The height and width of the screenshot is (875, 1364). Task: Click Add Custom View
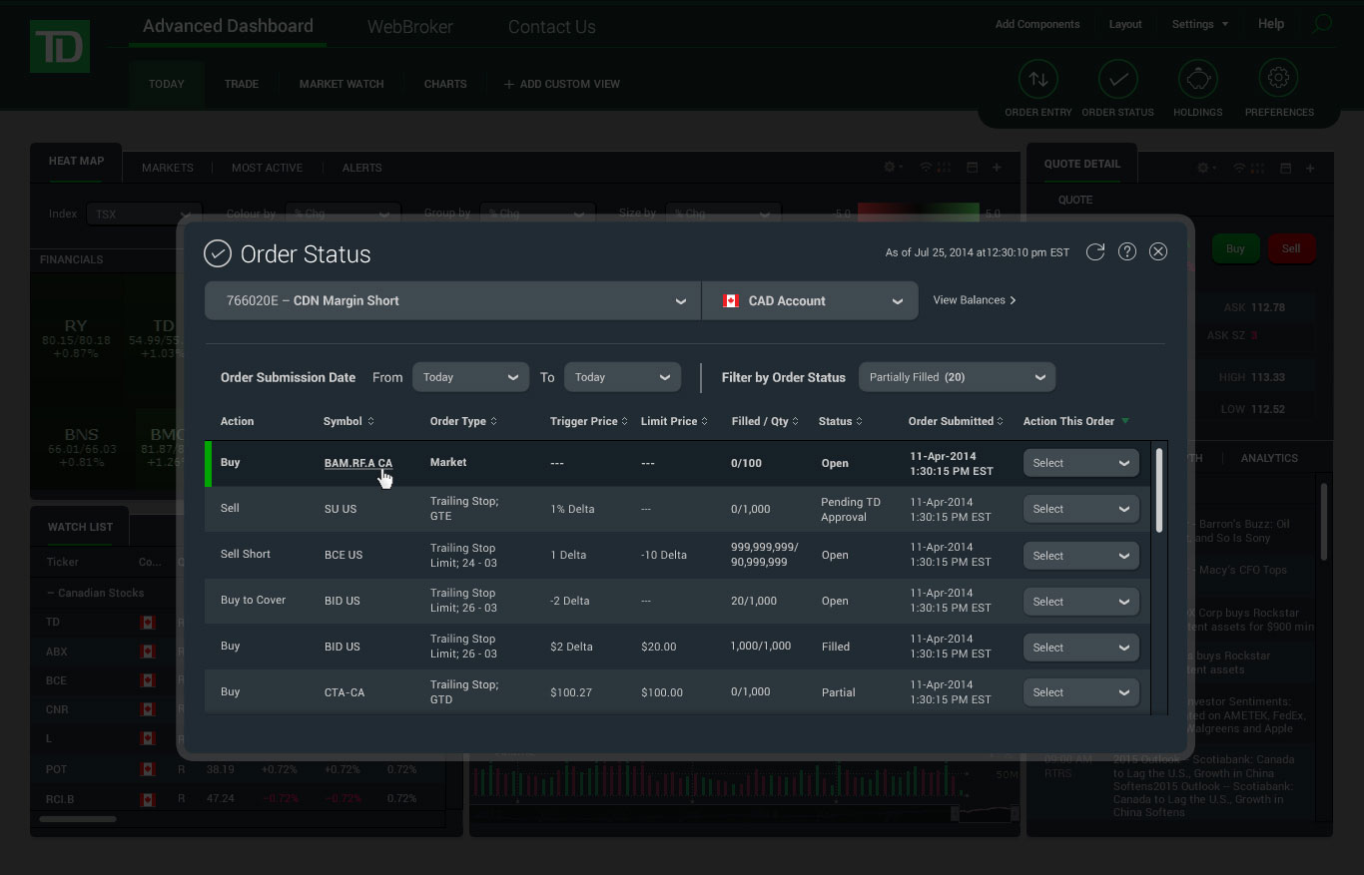(562, 84)
